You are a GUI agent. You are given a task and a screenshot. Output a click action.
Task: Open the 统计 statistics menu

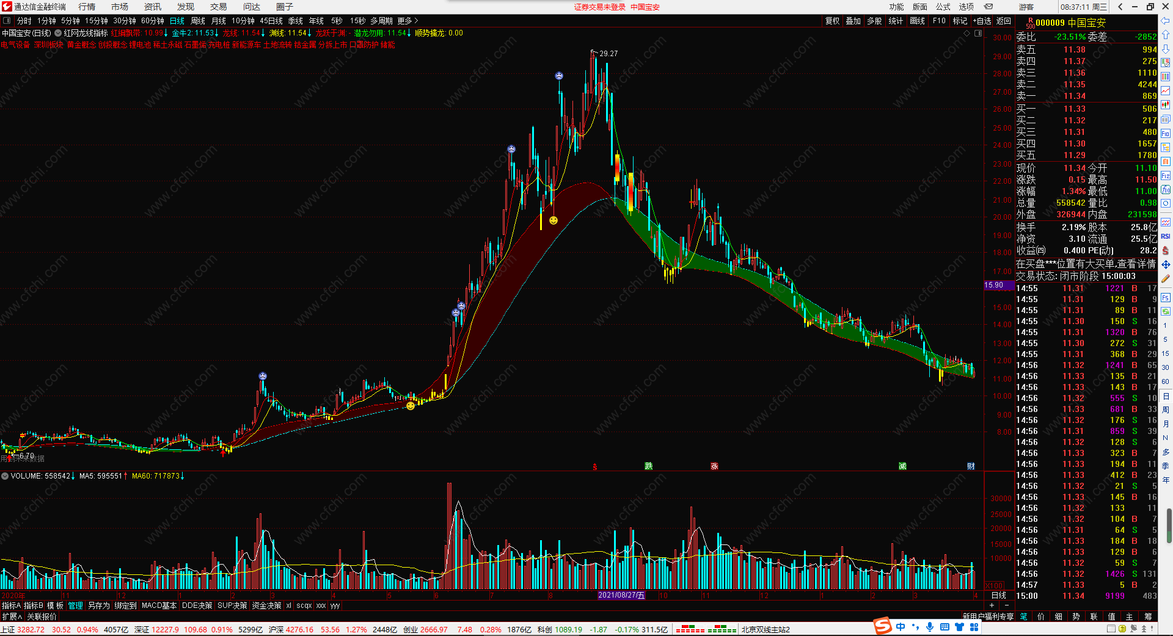(x=896, y=21)
